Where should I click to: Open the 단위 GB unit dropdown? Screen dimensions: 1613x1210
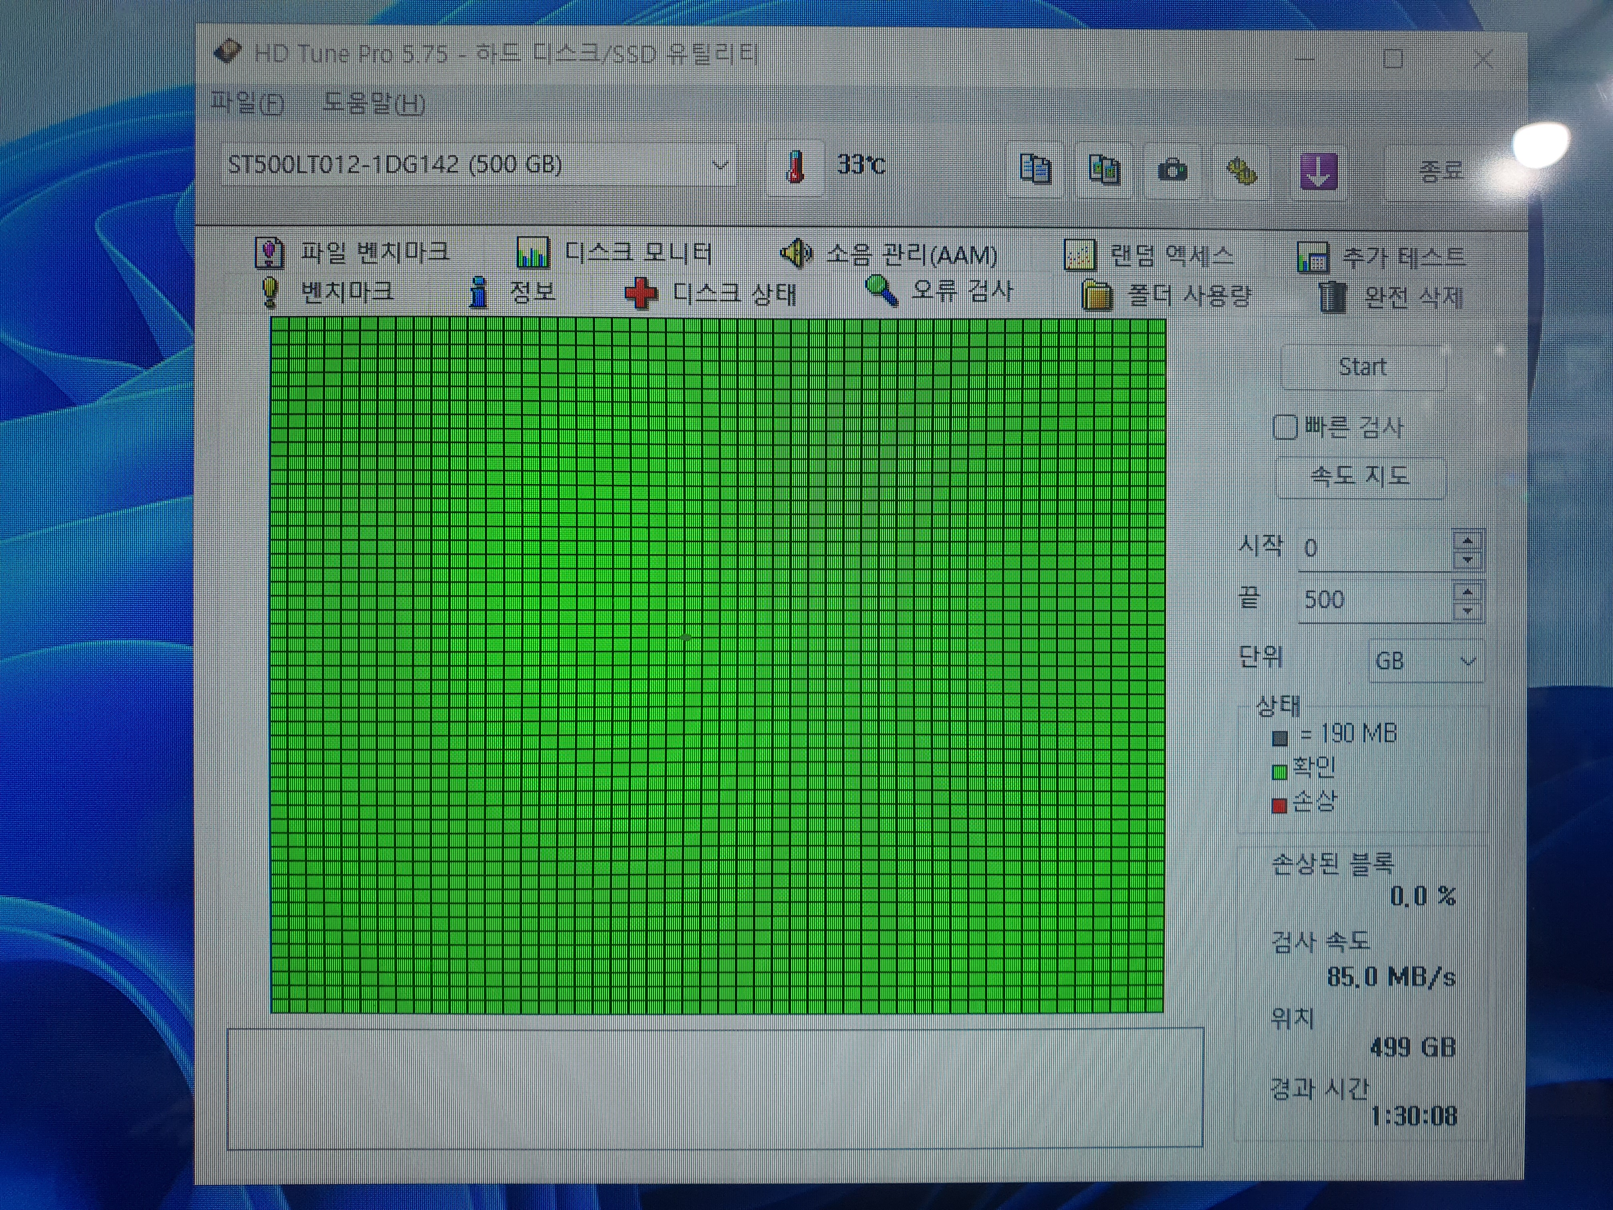1426,661
